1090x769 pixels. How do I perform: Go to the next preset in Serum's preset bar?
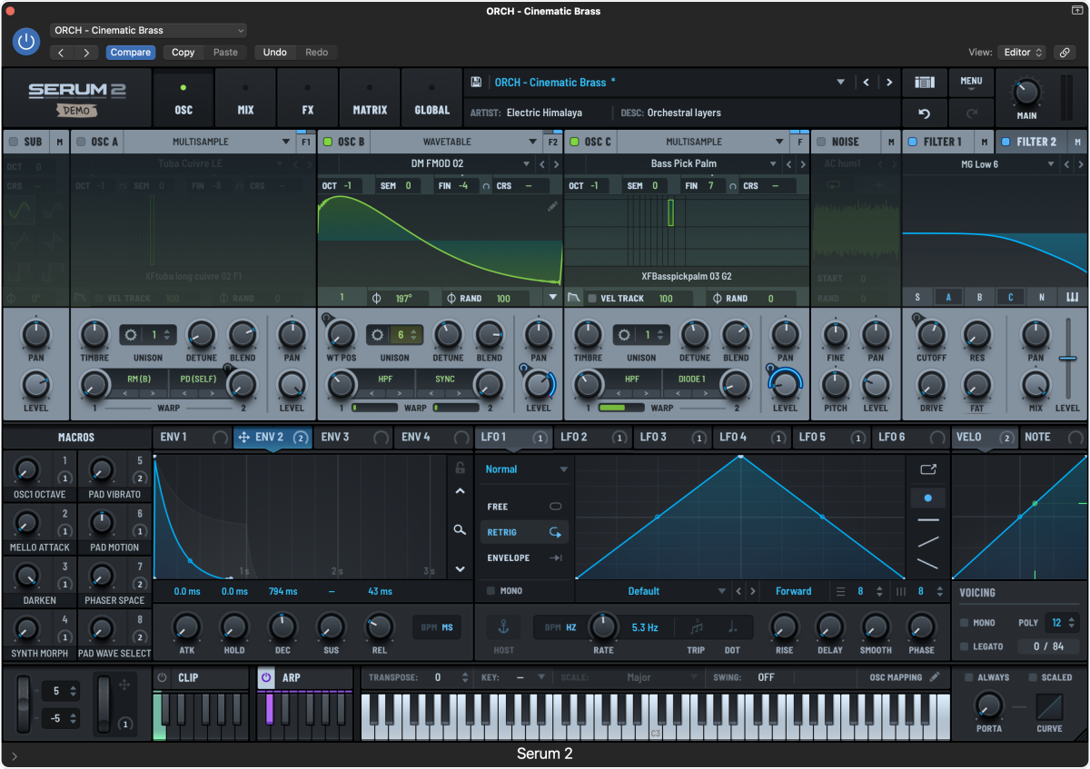pyautogui.click(x=889, y=83)
